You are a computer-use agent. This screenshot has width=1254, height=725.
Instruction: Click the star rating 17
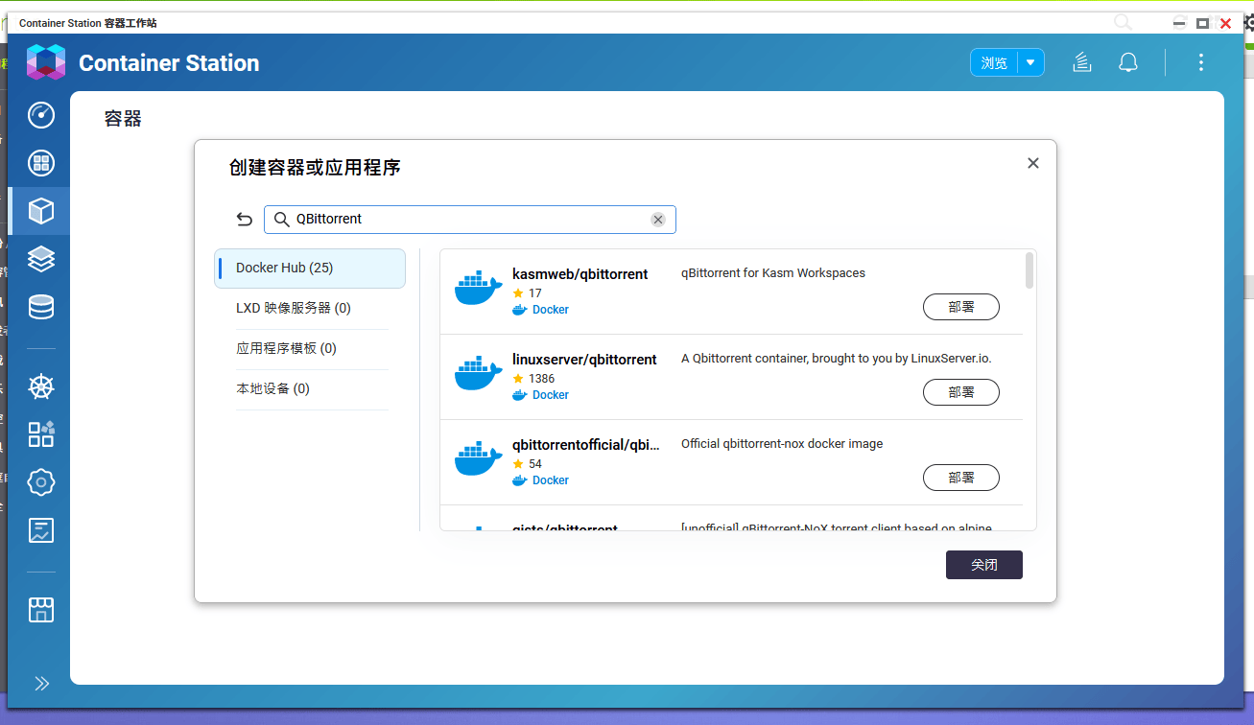tap(528, 293)
